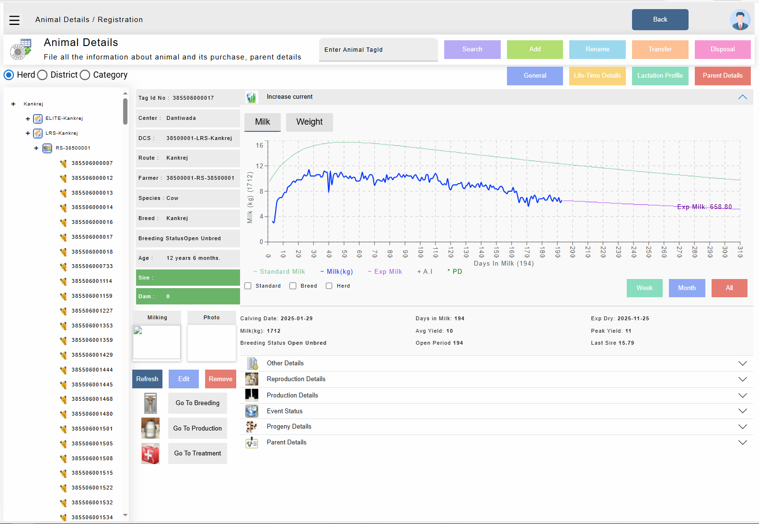Click the chart icon next to Increase current
The height and width of the screenshot is (524, 759).
[252, 97]
